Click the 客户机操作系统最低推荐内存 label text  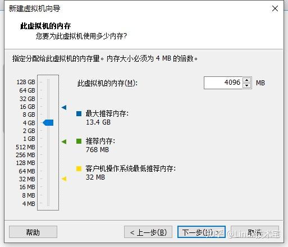pos(131,168)
